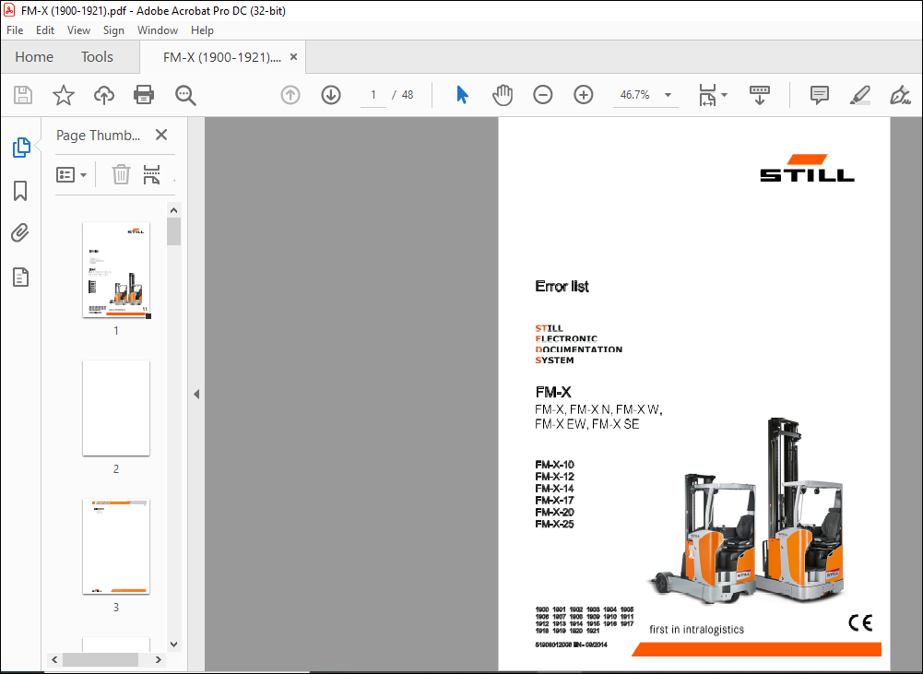This screenshot has width=923, height=674.
Task: Select the FM-X (1900-1921) document tab
Action: click(222, 57)
